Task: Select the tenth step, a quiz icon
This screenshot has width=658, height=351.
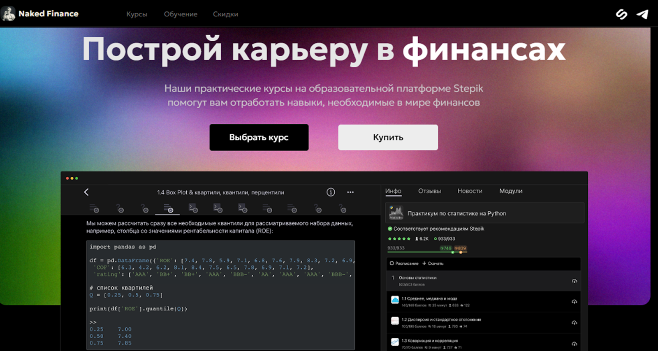Action: [x=318, y=208]
